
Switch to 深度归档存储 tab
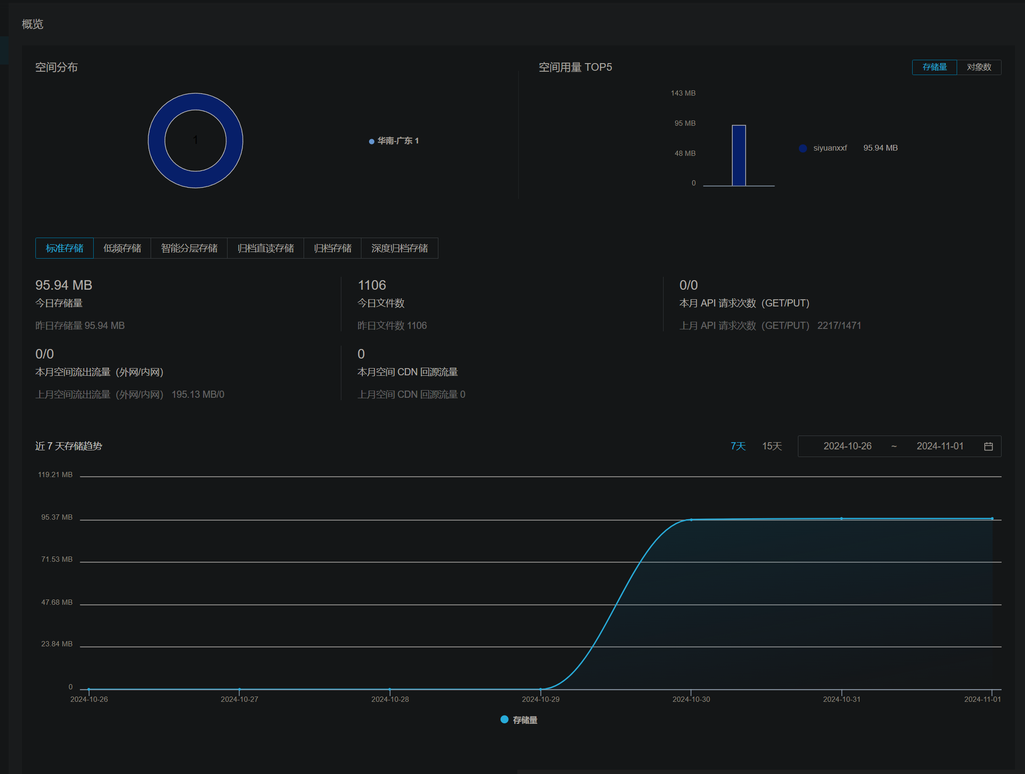(x=400, y=248)
